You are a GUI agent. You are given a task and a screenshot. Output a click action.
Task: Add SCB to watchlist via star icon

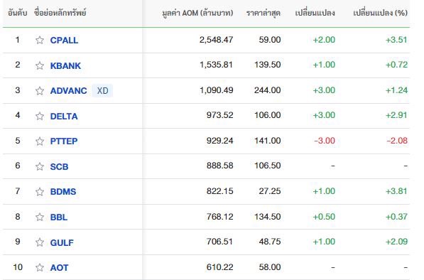tap(40, 166)
